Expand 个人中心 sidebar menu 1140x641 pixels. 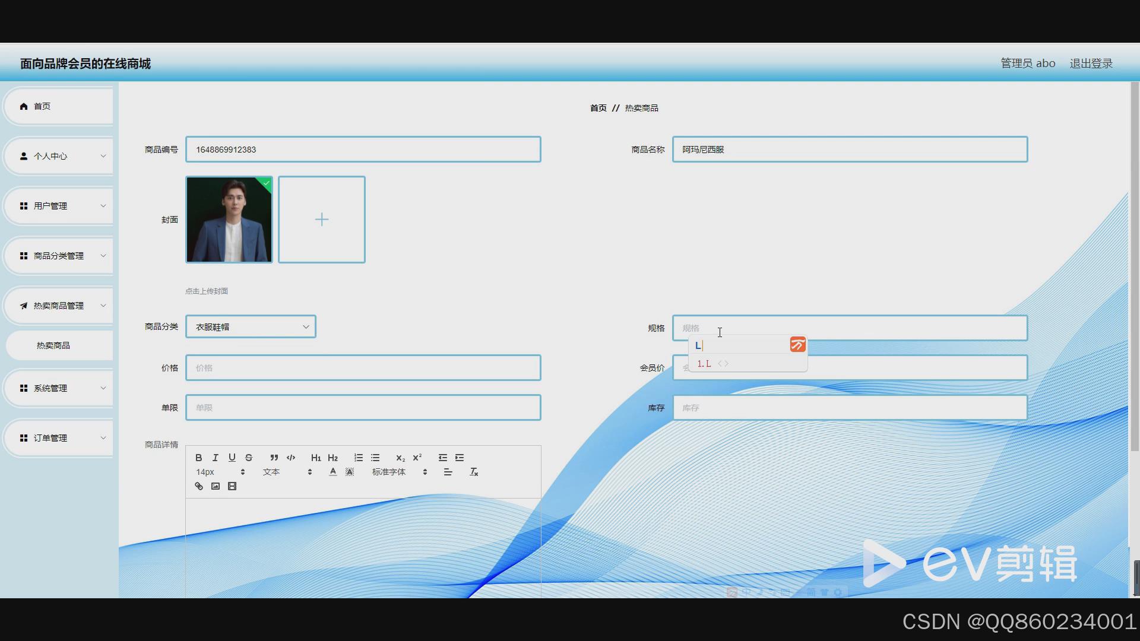pyautogui.click(x=58, y=156)
